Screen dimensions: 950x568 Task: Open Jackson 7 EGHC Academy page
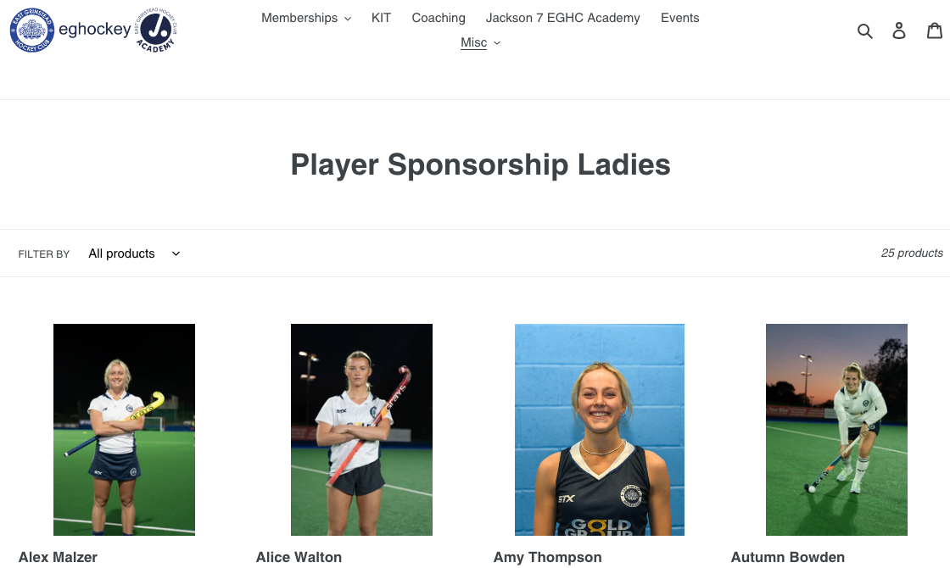tap(563, 18)
